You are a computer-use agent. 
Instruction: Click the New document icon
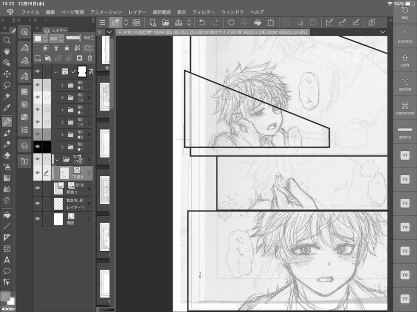[x=153, y=22]
